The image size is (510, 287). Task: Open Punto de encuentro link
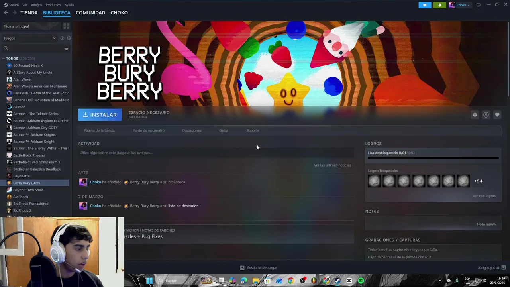[149, 130]
